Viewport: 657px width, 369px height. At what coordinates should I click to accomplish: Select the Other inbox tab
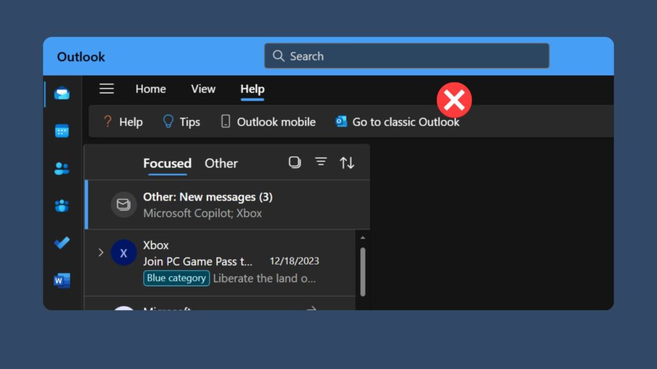click(221, 163)
